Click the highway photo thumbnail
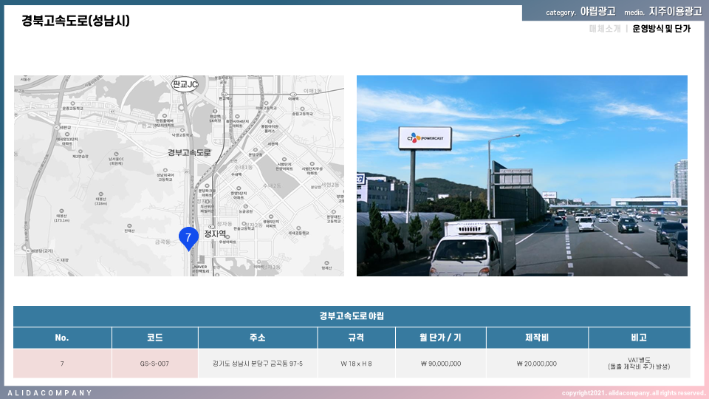Screen dimensions: 709x399 pyautogui.click(x=521, y=176)
